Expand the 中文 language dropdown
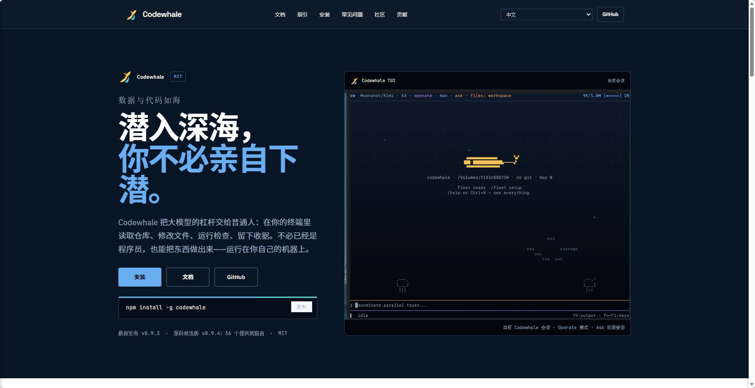 [546, 15]
